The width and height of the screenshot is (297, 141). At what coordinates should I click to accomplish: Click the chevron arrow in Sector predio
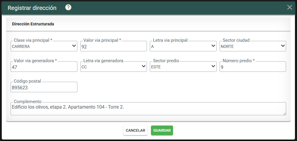[213, 66]
